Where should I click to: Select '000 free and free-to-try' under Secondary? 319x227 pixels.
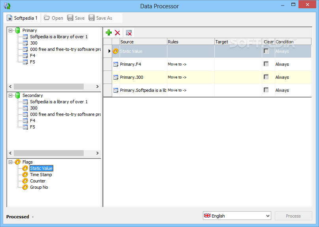pyautogui.click(x=65, y=114)
